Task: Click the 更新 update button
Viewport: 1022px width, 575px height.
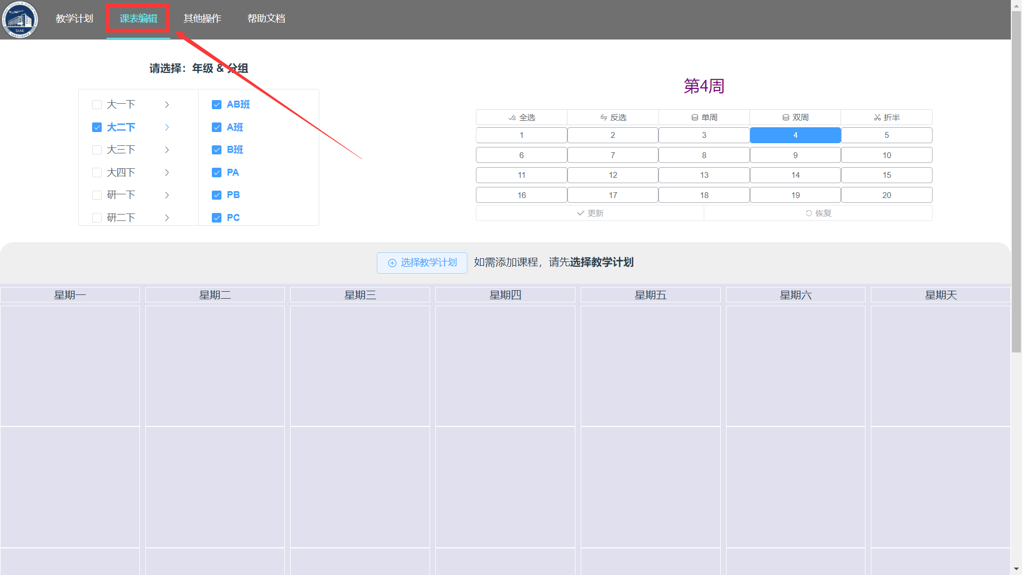Action: point(590,213)
